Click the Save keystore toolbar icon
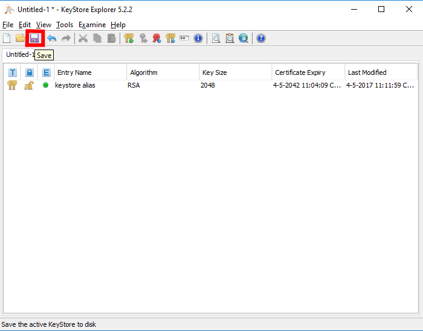 (34, 38)
